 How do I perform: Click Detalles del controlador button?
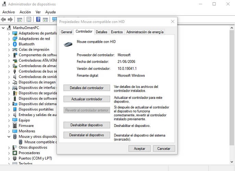coord(87,88)
